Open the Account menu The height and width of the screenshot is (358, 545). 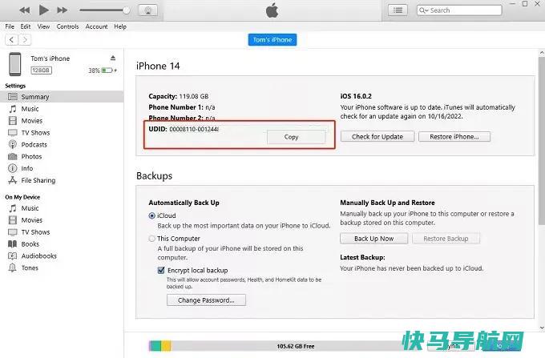96,26
